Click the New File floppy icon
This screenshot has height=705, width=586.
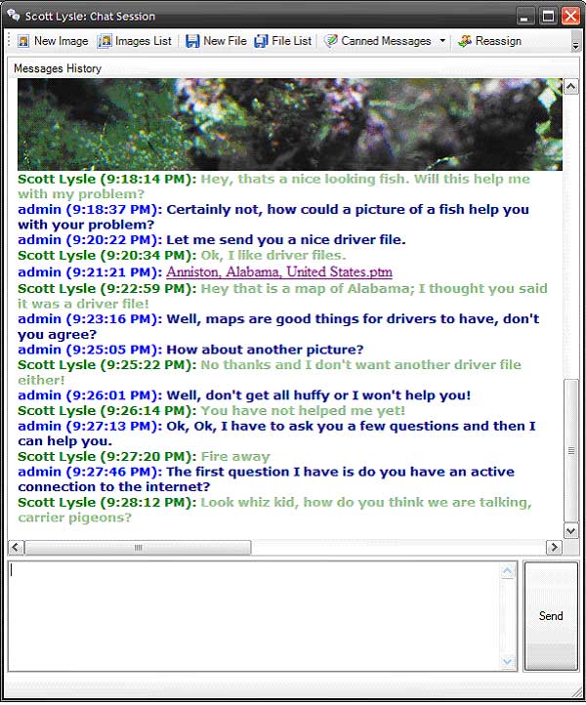tap(192, 41)
